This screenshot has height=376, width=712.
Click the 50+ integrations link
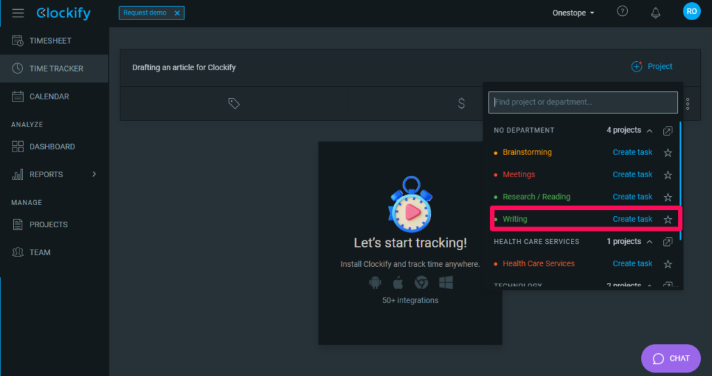pyautogui.click(x=410, y=300)
